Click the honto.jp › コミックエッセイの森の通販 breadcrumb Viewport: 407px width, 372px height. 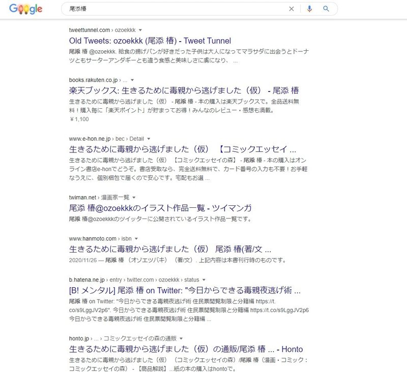[123, 338]
